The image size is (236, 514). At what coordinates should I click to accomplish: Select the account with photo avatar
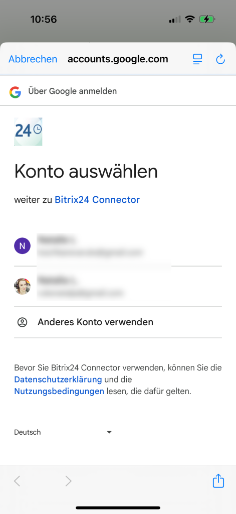(x=118, y=287)
